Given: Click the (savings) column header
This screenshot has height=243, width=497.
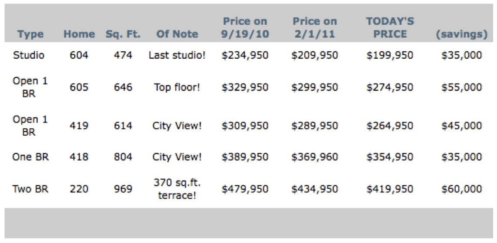Looking at the screenshot, I should (x=461, y=34).
